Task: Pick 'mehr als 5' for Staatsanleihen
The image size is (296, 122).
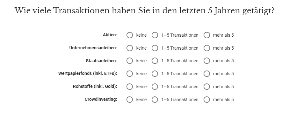Action: point(207,61)
